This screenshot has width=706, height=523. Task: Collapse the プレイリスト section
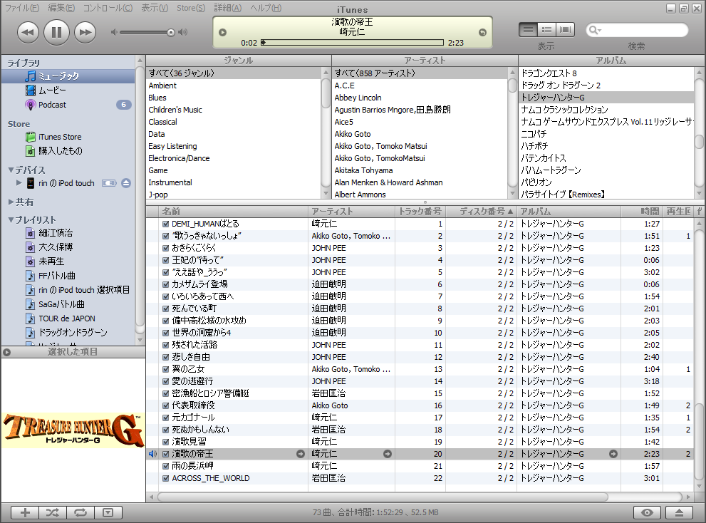pyautogui.click(x=11, y=220)
